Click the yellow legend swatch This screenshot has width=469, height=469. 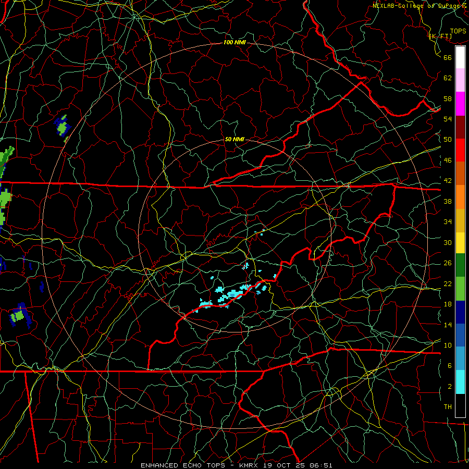tap(460, 243)
